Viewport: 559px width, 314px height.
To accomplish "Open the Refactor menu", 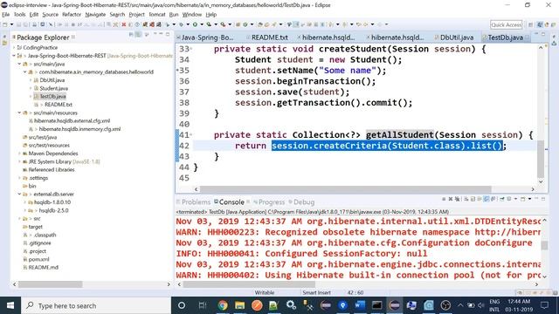I will pos(72,14).
